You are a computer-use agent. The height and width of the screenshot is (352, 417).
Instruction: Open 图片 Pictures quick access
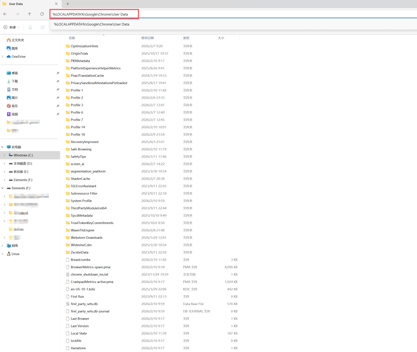pyautogui.click(x=12, y=98)
